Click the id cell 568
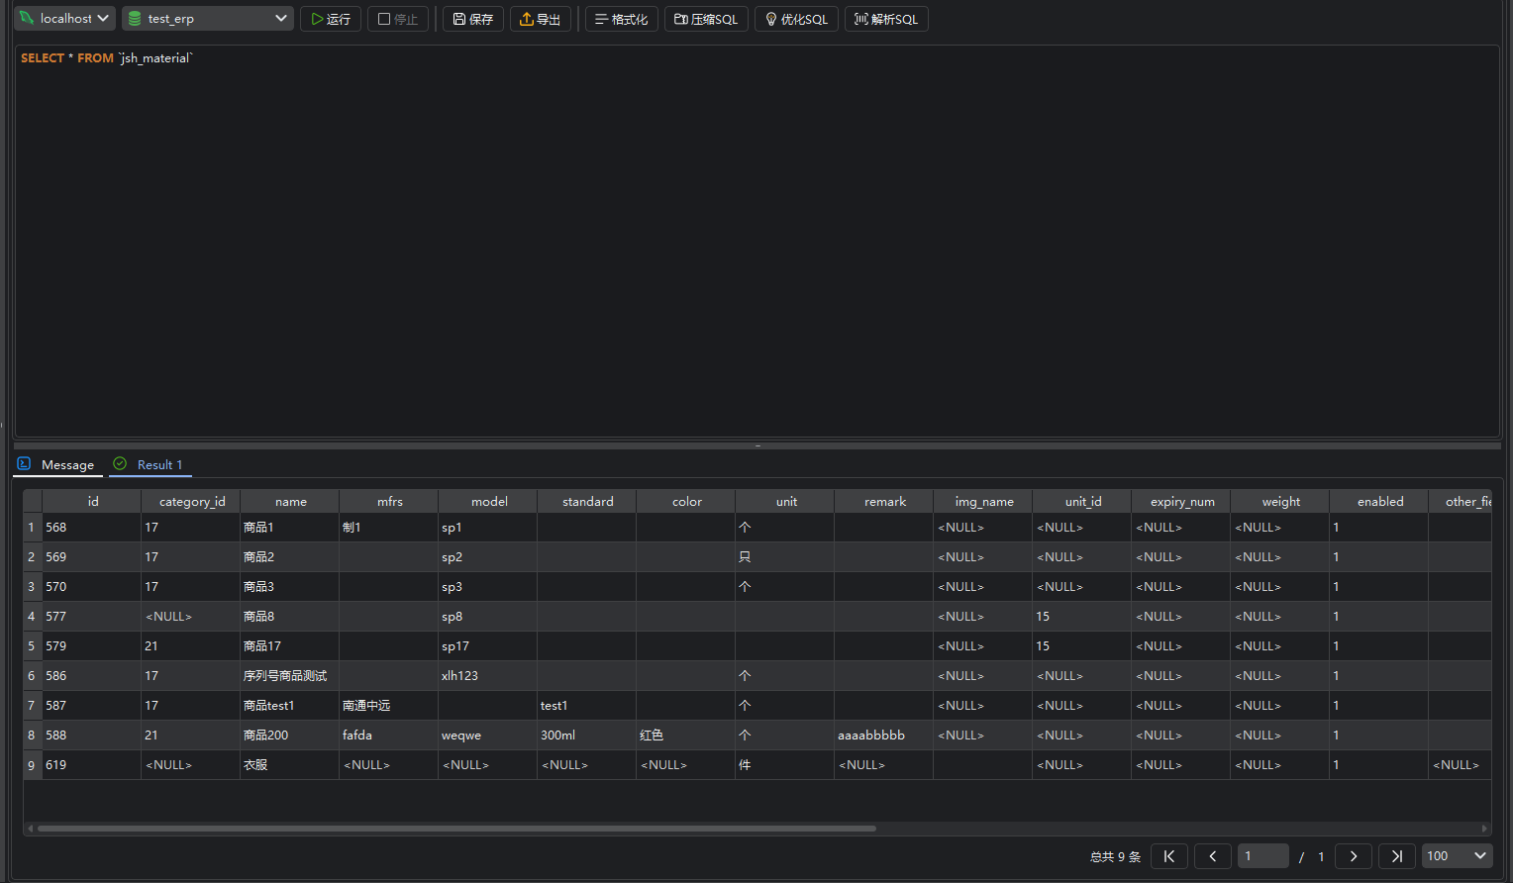 click(x=92, y=528)
